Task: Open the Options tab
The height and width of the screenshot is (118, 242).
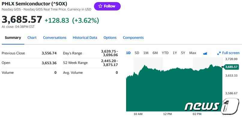Action: (110, 38)
